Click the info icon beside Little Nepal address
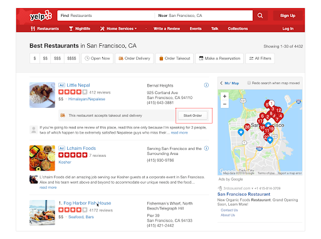321x239 pixels. tap(206, 85)
